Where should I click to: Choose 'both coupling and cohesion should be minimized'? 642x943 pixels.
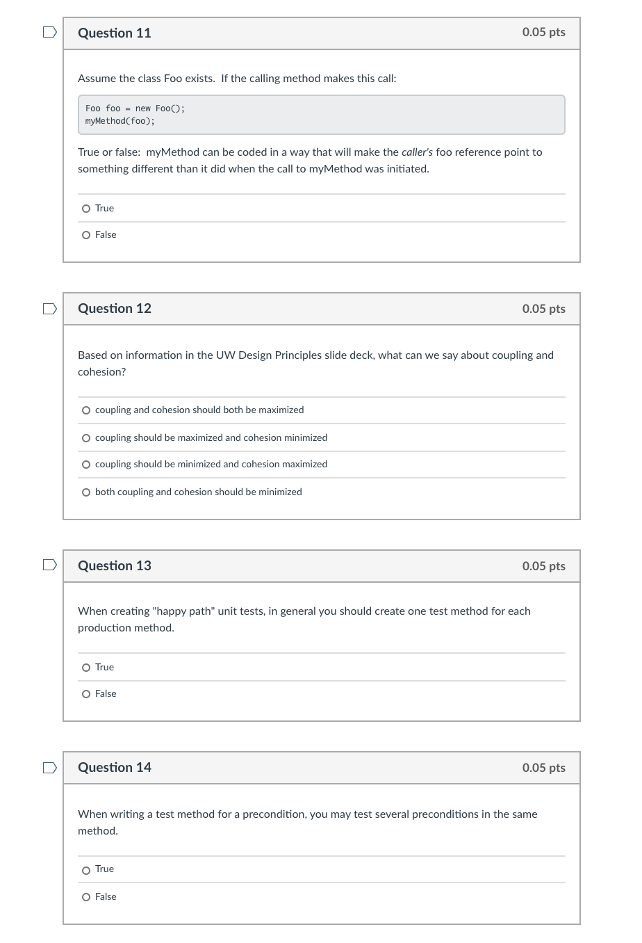tap(86, 492)
